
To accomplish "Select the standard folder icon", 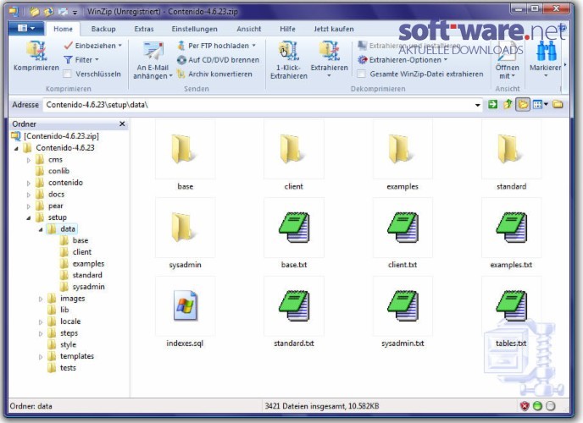I will pyautogui.click(x=511, y=149).
